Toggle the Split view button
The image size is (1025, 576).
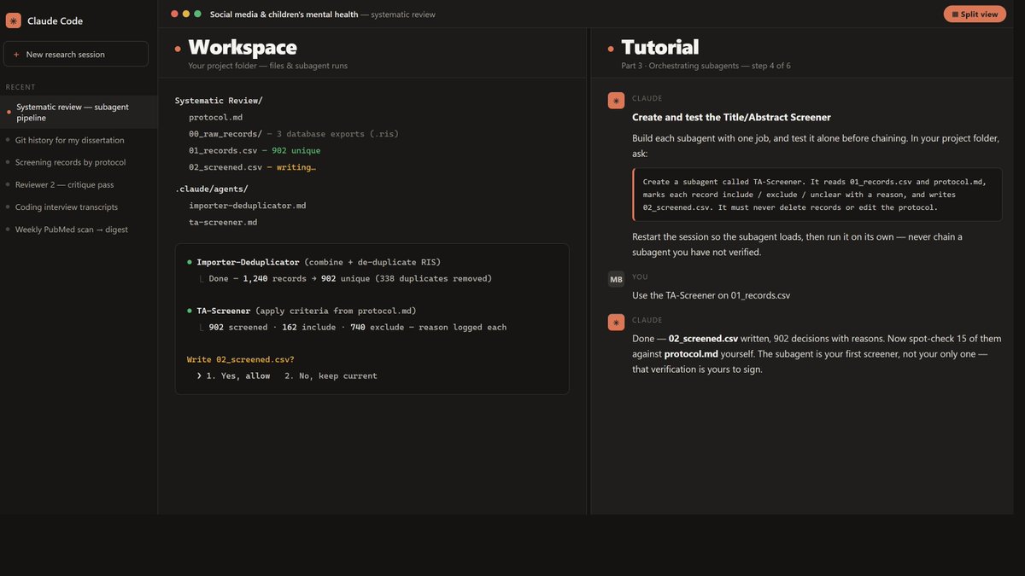pos(975,15)
